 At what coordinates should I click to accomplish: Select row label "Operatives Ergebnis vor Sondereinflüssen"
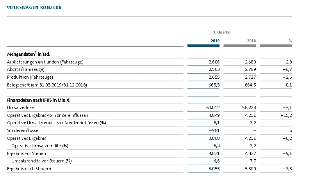click(x=48, y=115)
